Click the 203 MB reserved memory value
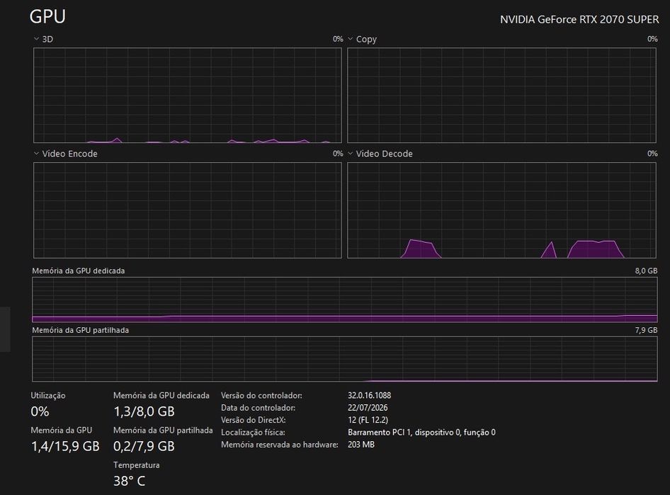Image resolution: width=670 pixels, height=495 pixels. [361, 445]
